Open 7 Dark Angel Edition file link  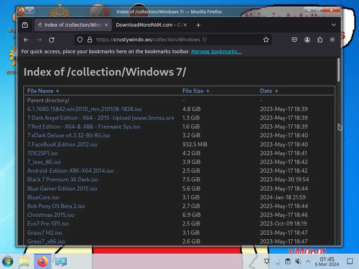(x=101, y=118)
